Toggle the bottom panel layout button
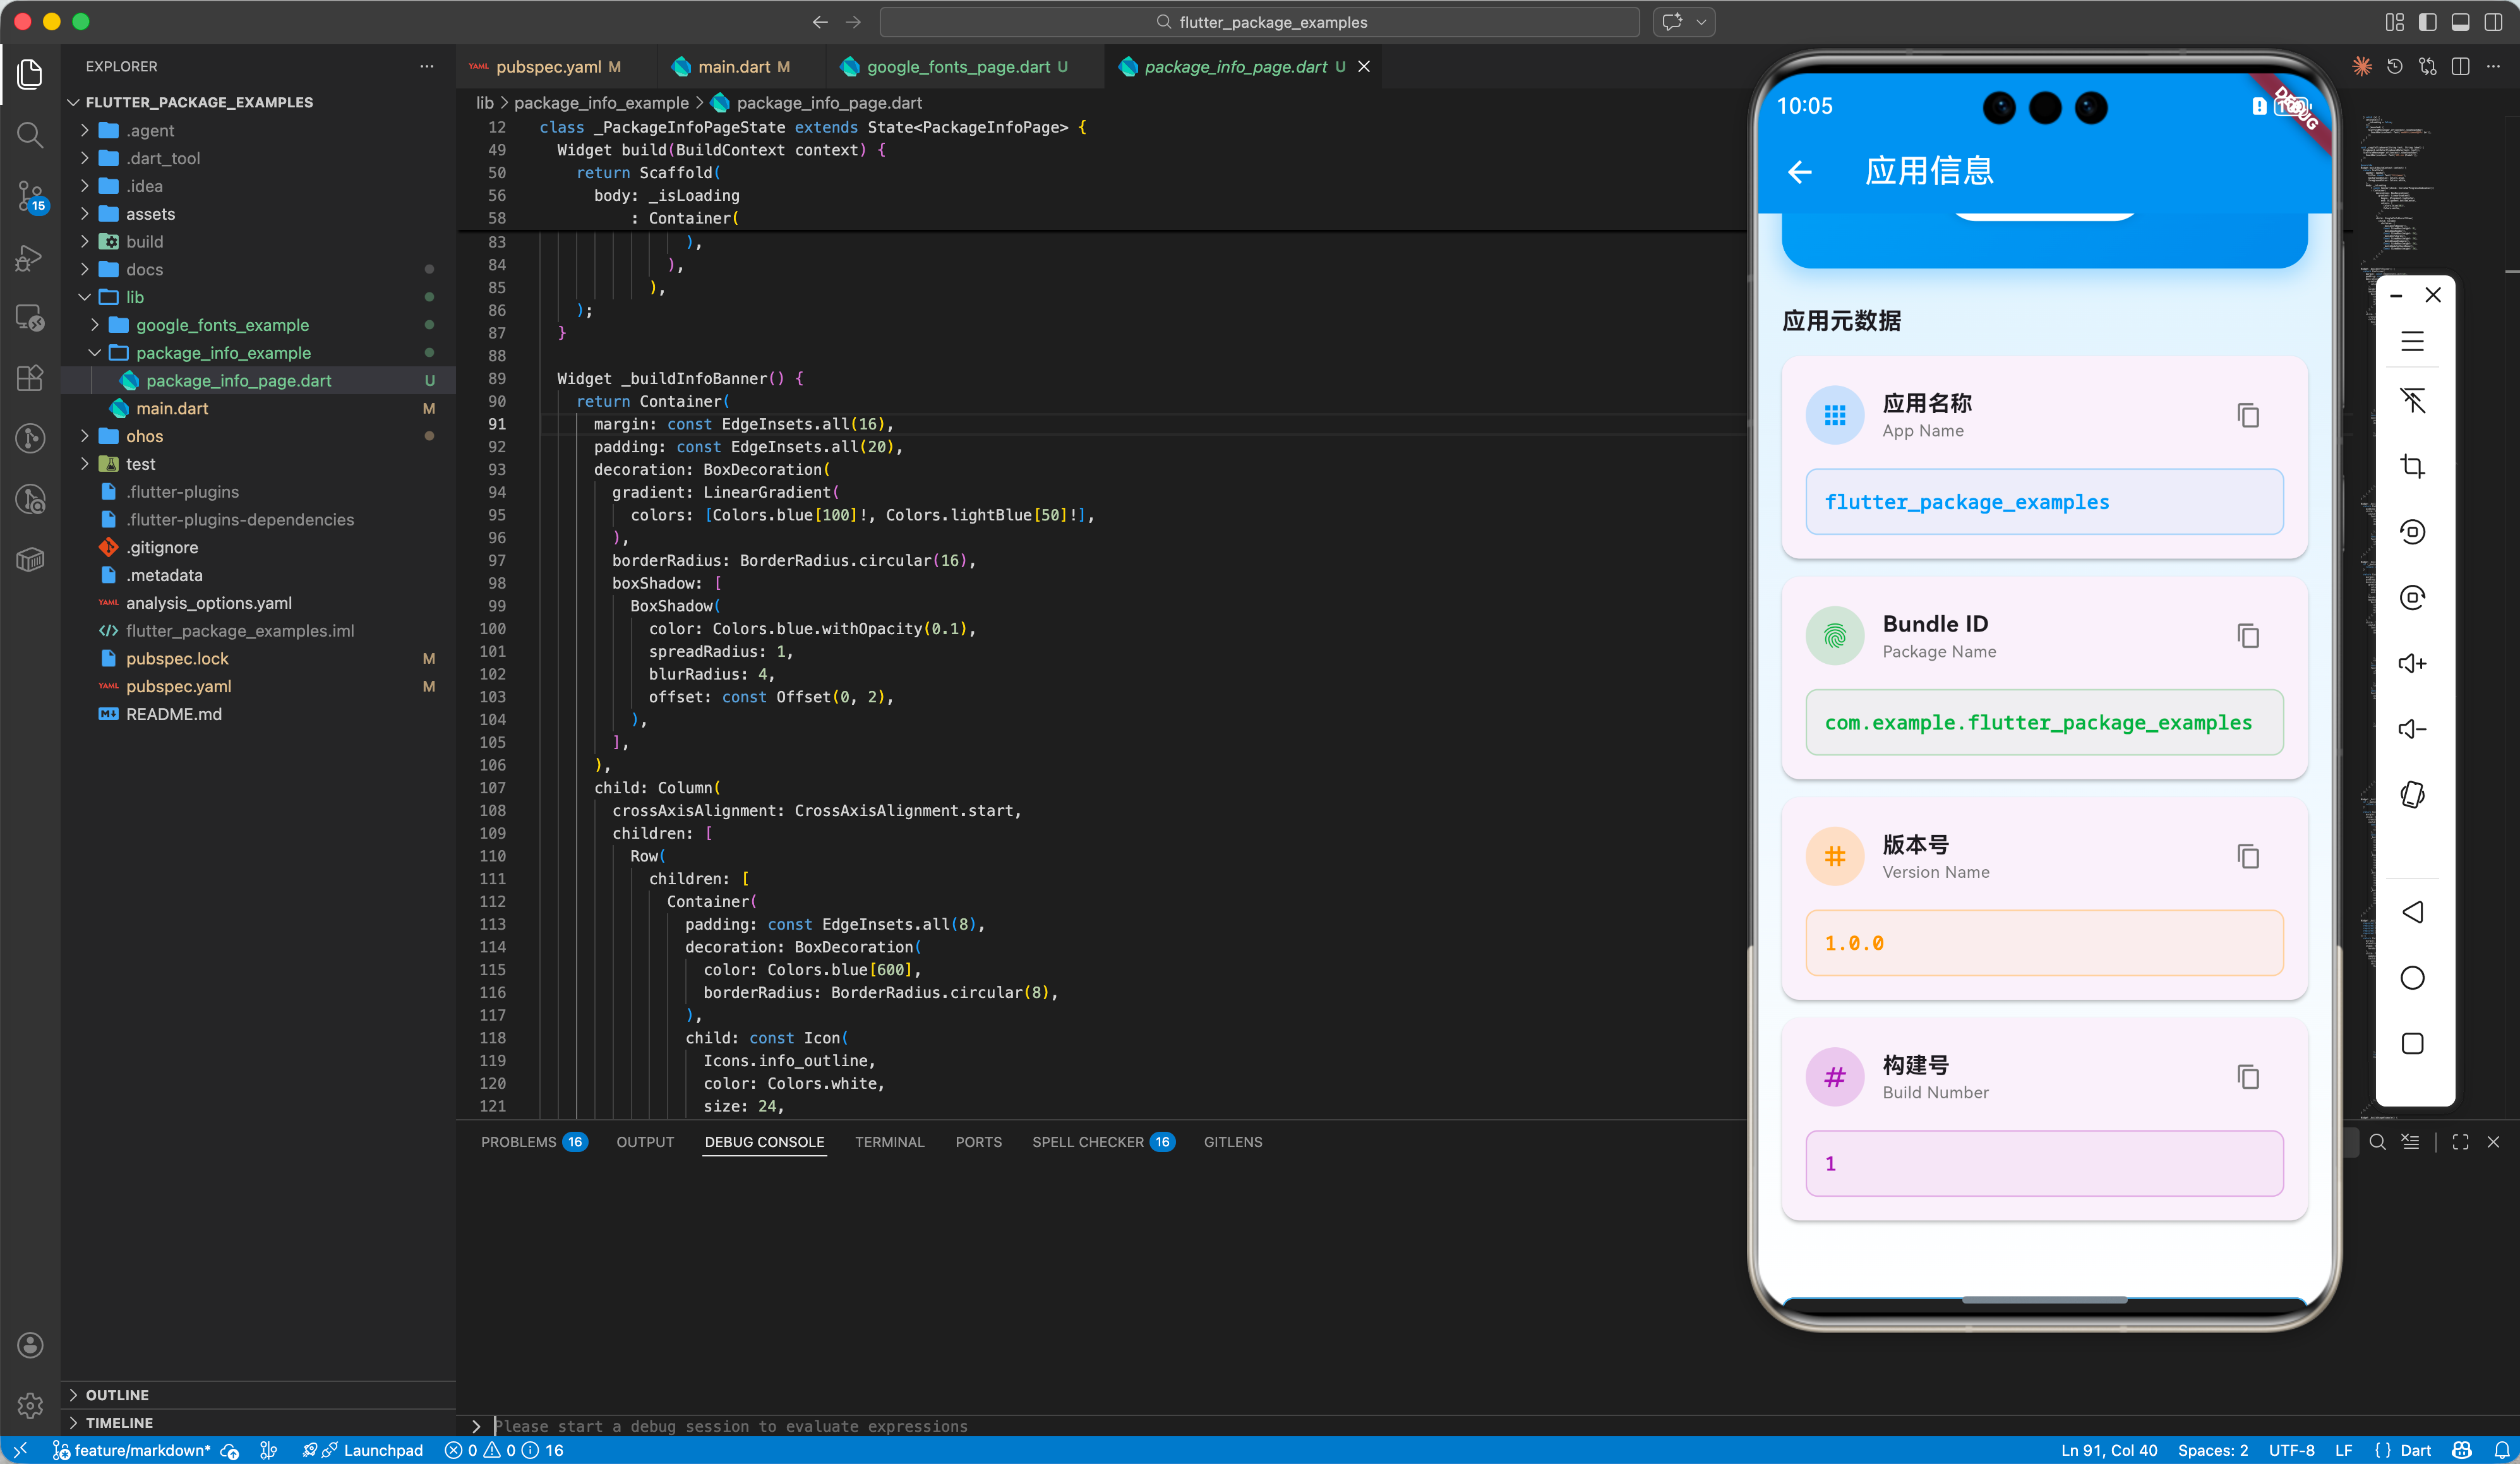 (2460, 22)
